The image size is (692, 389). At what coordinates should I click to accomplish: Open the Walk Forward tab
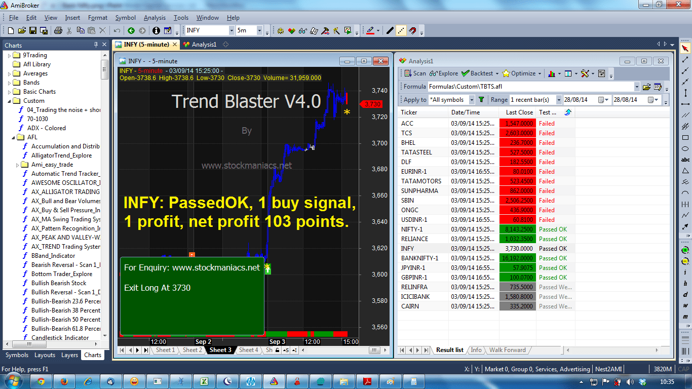click(507, 350)
